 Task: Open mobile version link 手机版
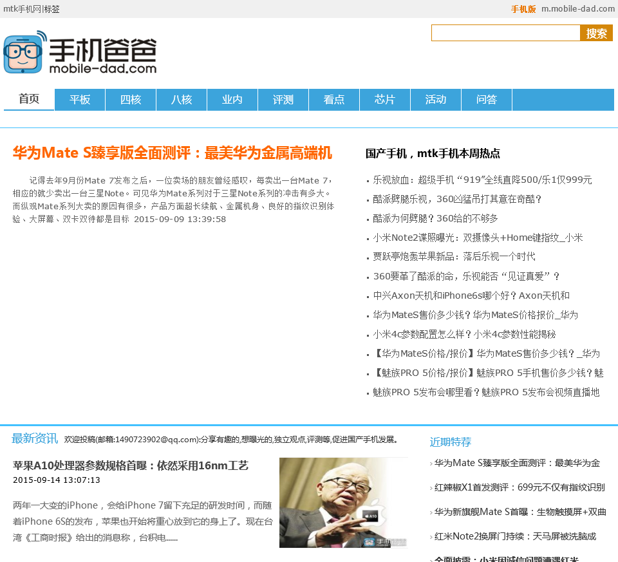(x=523, y=8)
